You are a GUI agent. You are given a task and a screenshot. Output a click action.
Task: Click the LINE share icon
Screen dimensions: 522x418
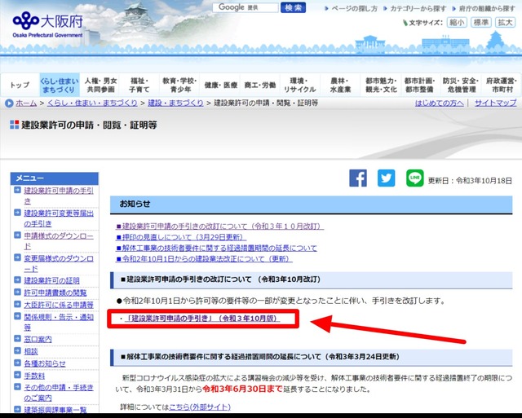pos(414,178)
